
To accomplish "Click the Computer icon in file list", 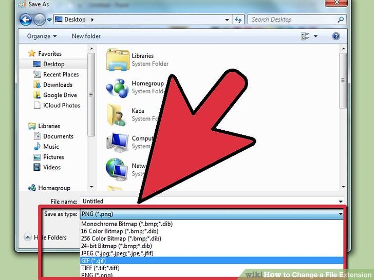I will point(117,143).
